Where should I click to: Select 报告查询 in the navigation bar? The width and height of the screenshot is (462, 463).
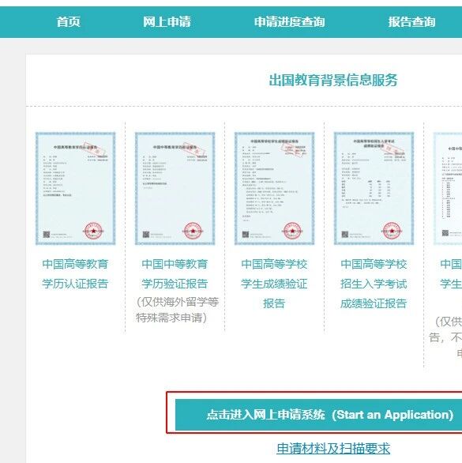(411, 22)
